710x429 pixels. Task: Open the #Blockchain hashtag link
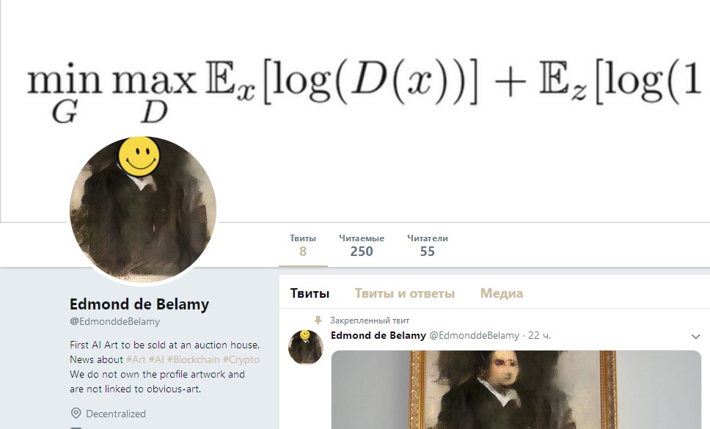[x=194, y=359]
